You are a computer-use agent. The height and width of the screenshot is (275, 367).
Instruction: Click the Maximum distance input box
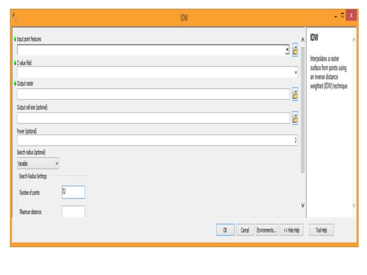[74, 212]
